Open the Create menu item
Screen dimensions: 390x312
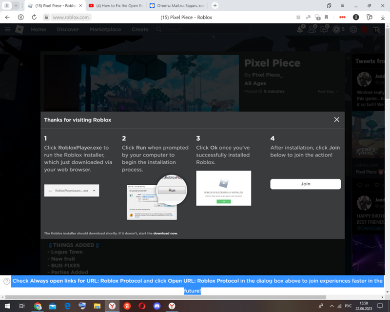tap(140, 29)
